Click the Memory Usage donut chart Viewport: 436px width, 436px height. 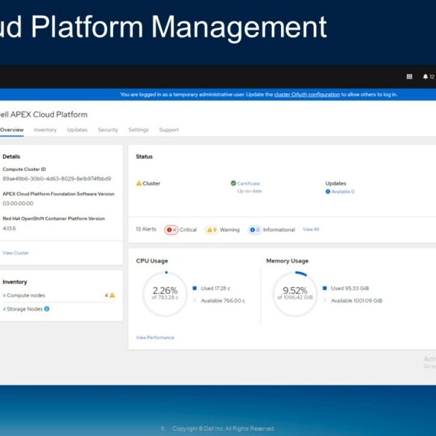click(294, 294)
